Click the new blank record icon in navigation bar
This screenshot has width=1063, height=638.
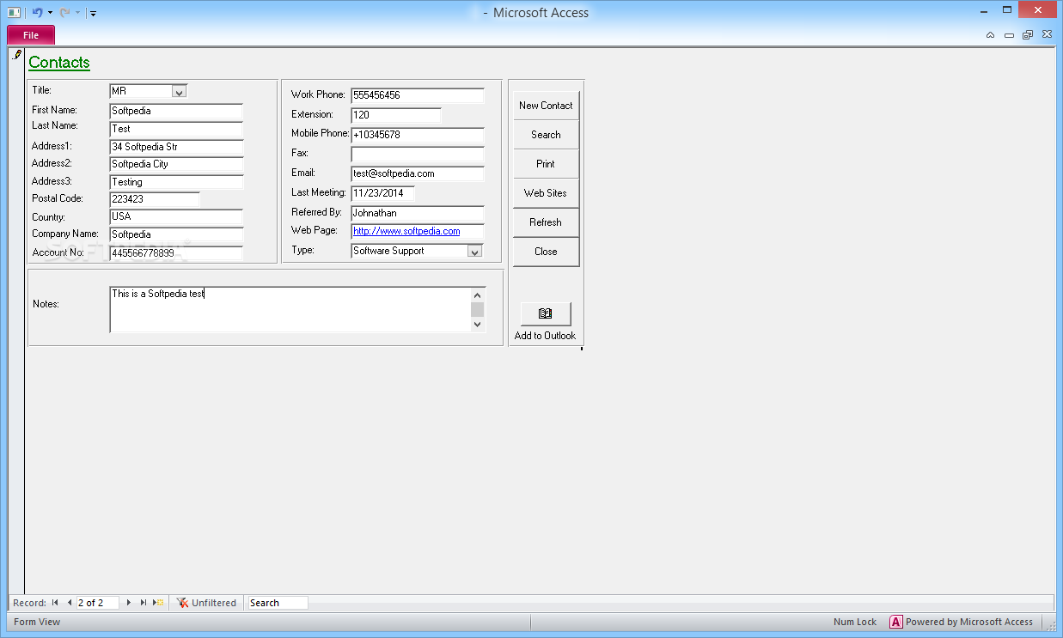coord(158,603)
